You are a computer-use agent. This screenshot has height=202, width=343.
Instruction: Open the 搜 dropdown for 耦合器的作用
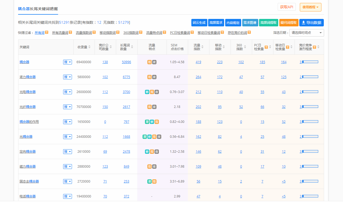(67, 122)
